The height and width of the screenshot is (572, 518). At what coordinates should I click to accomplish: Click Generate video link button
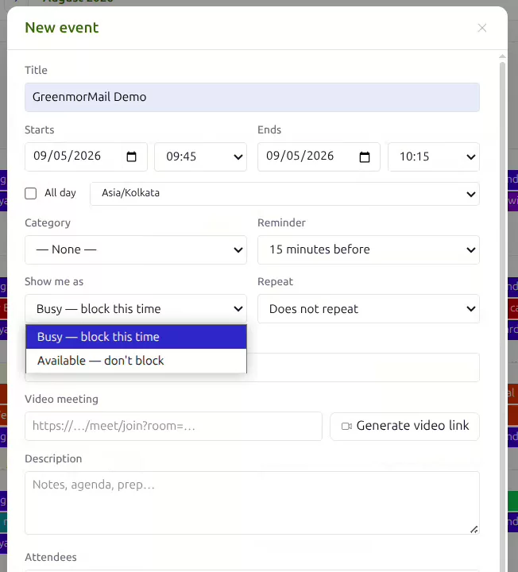404,426
